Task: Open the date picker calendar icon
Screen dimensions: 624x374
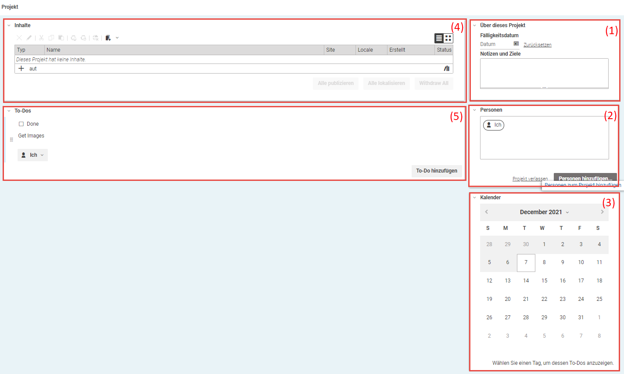Action: click(516, 44)
